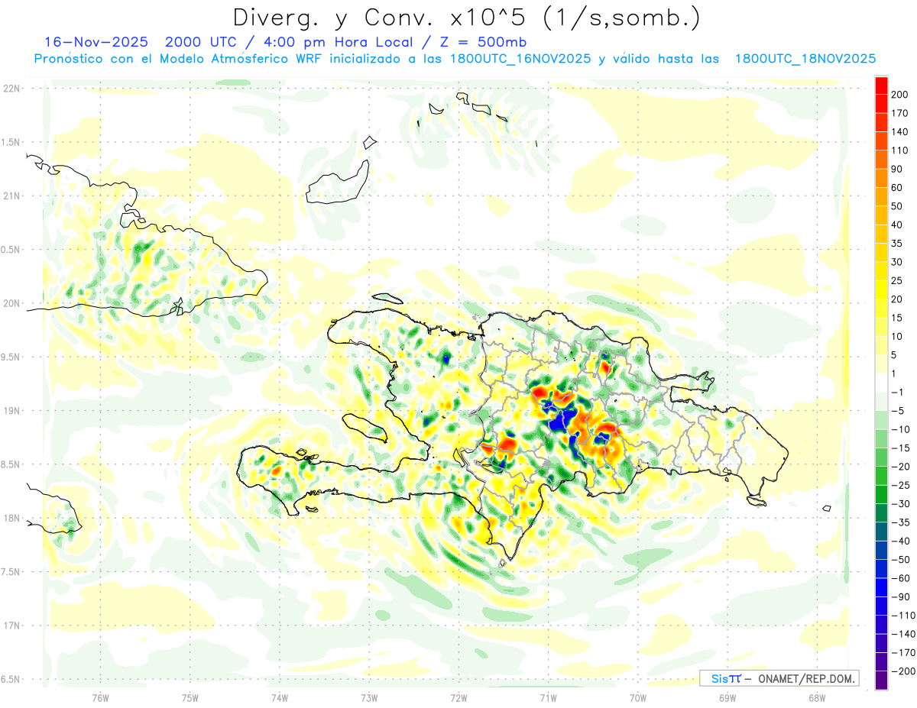The image size is (917, 708).
Task: Select the swatch between 60 and 90
Action: 881,179
